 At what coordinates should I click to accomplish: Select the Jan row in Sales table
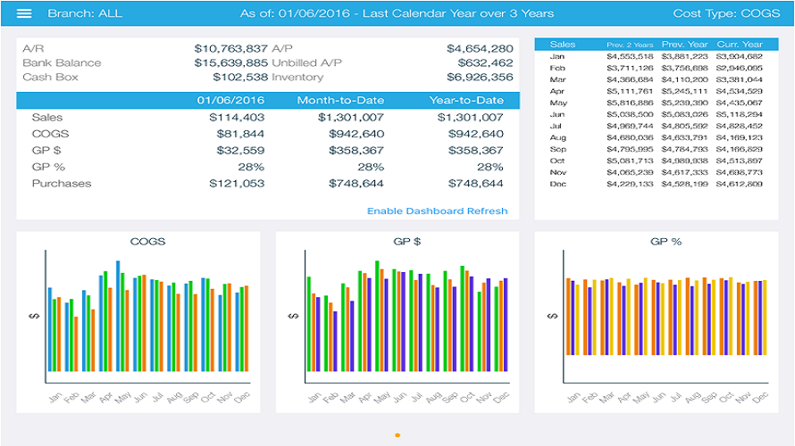(x=656, y=56)
